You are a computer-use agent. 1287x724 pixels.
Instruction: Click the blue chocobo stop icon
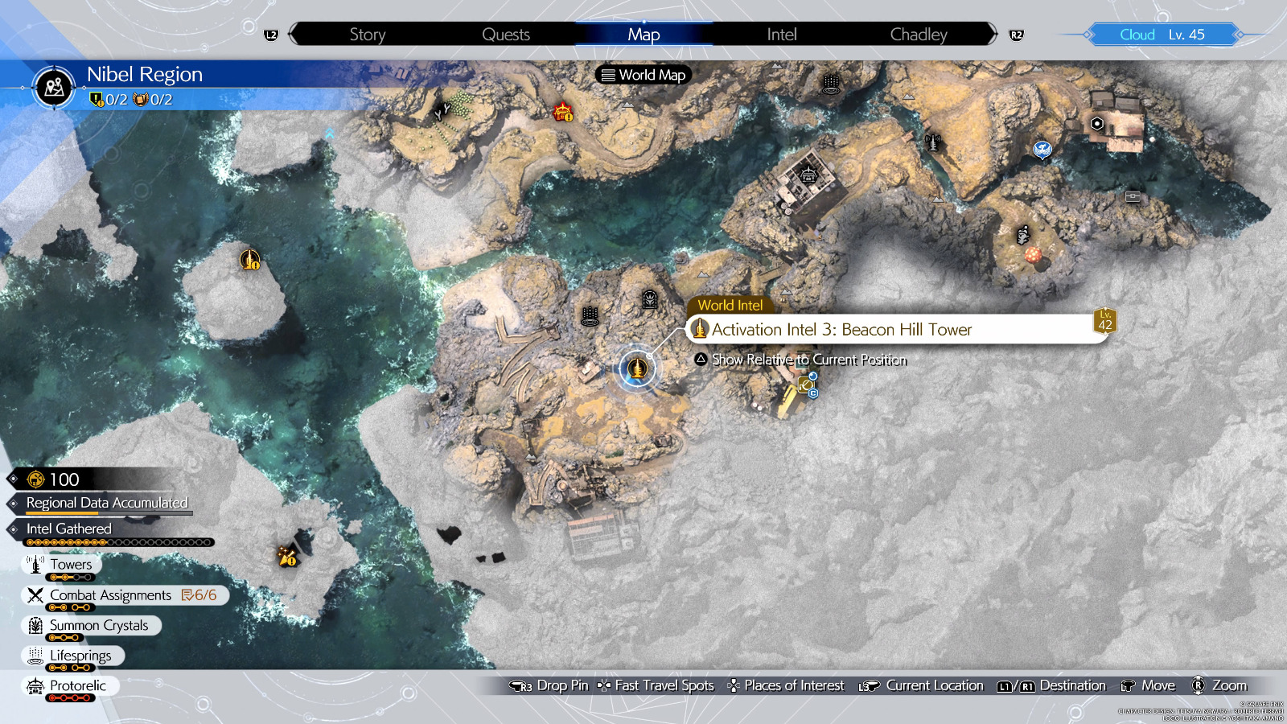click(1042, 150)
